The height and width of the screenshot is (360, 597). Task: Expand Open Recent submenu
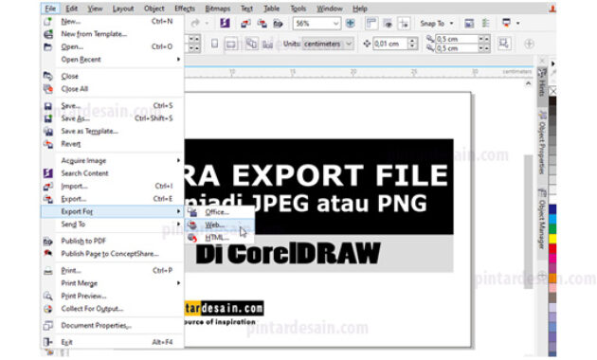(113, 60)
